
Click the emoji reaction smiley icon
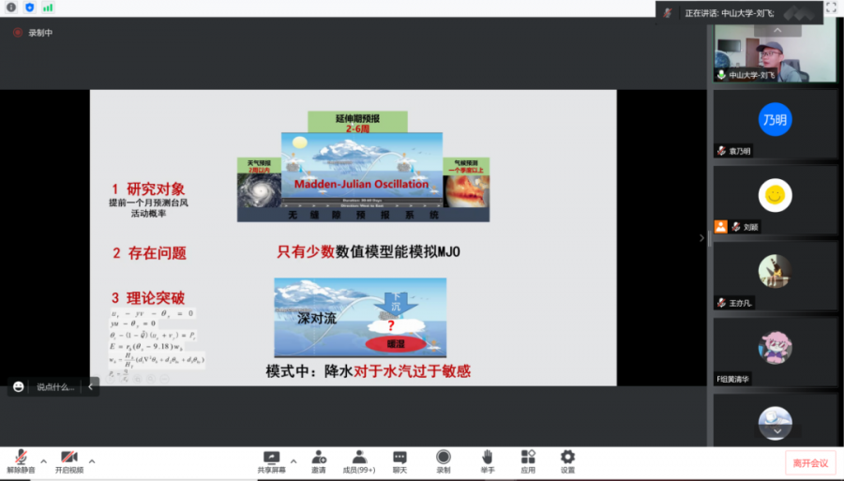(19, 386)
